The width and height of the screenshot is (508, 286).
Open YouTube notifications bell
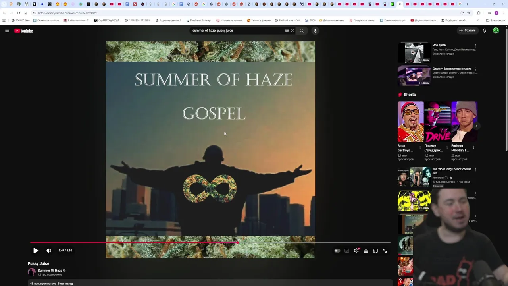(x=484, y=31)
